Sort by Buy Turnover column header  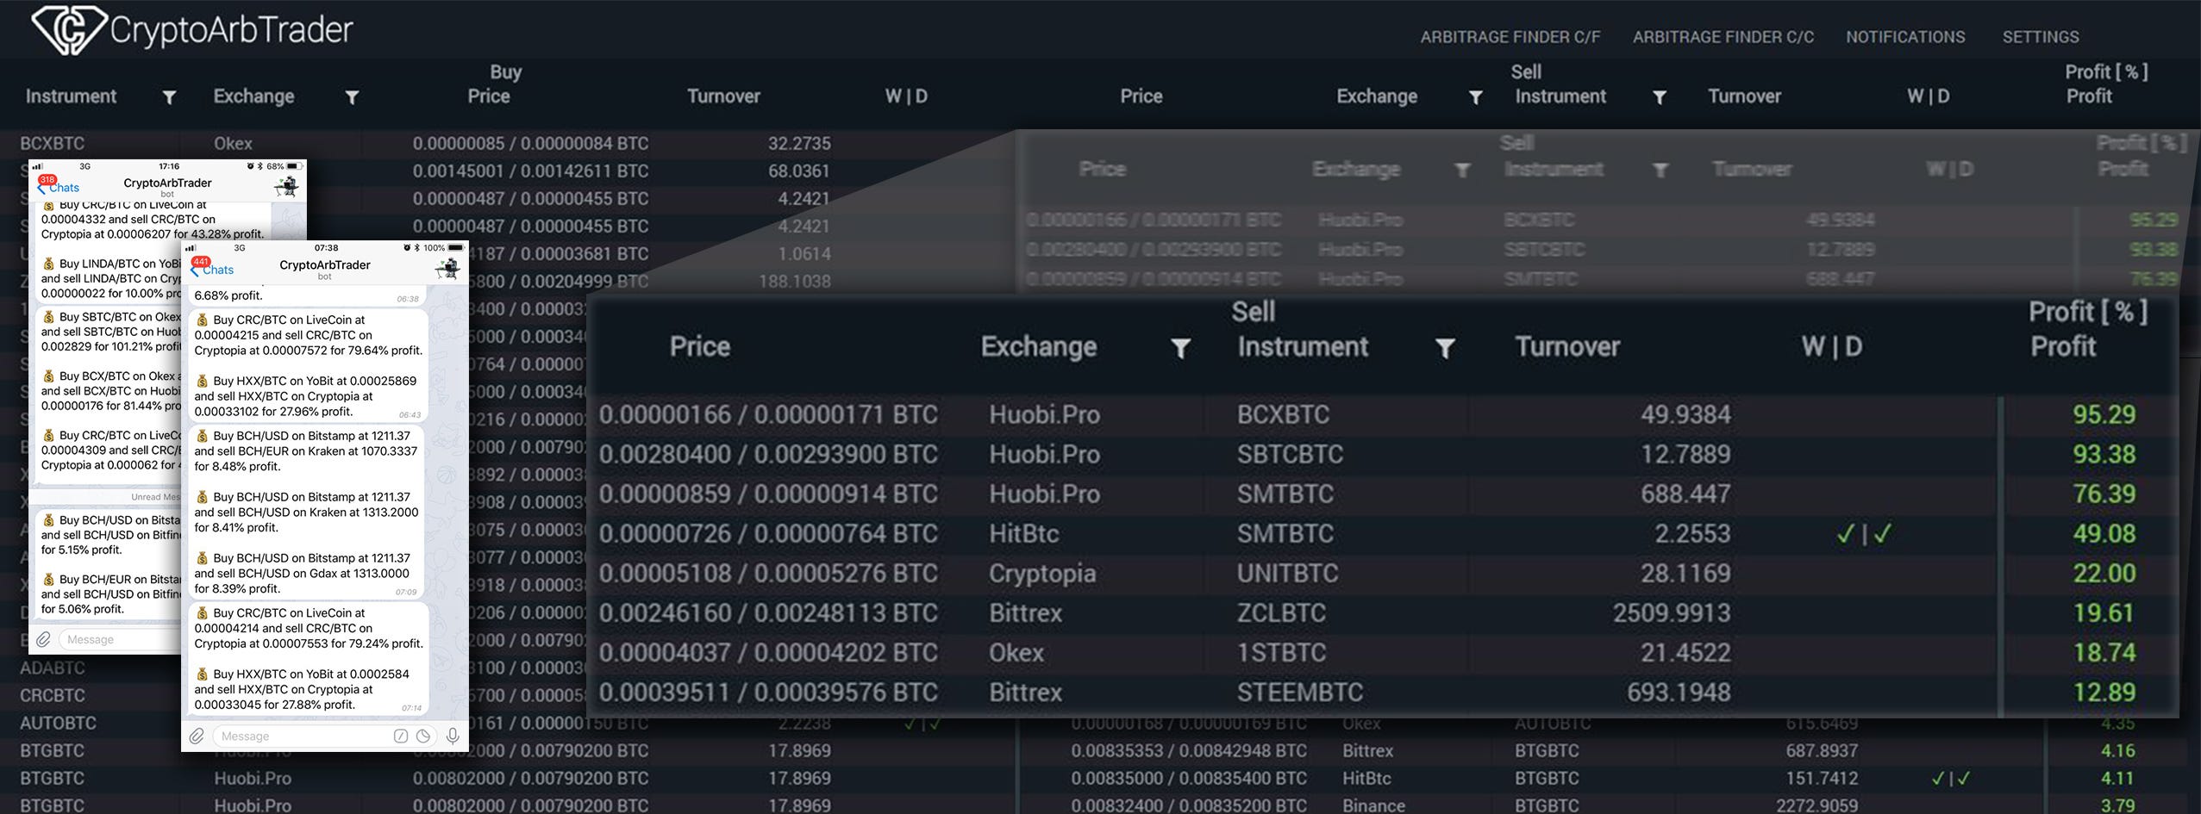coord(723,96)
